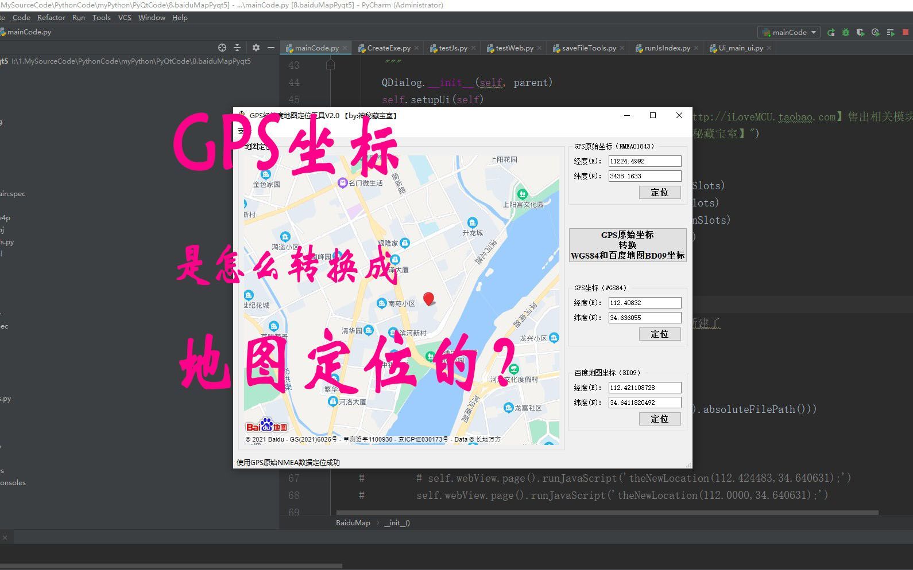Close the runJsIndex.py tab

[x=697, y=48]
